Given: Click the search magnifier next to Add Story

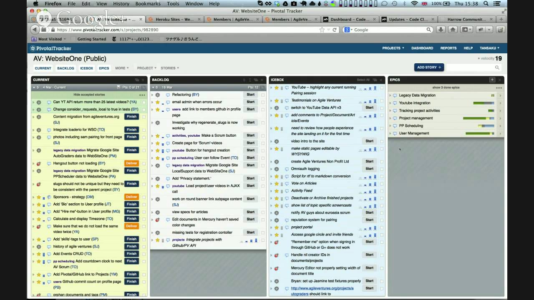Looking at the screenshot, I should [x=497, y=67].
